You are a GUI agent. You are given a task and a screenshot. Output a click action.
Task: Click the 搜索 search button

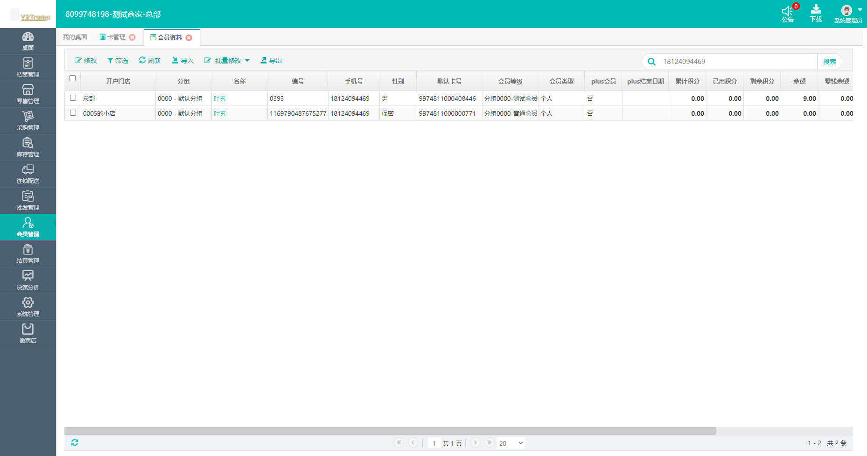click(830, 62)
